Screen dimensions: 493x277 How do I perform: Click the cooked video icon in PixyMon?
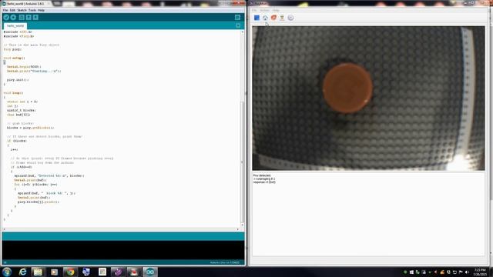282,18
